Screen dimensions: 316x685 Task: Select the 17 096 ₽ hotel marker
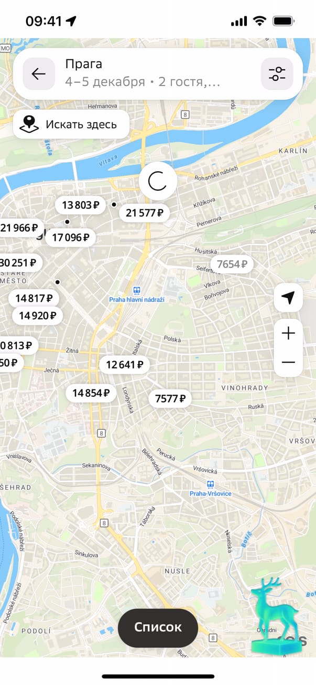[x=71, y=238]
